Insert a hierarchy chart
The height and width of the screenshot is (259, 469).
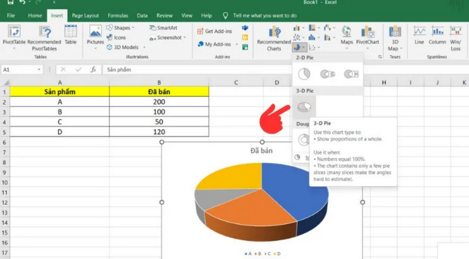click(x=314, y=28)
